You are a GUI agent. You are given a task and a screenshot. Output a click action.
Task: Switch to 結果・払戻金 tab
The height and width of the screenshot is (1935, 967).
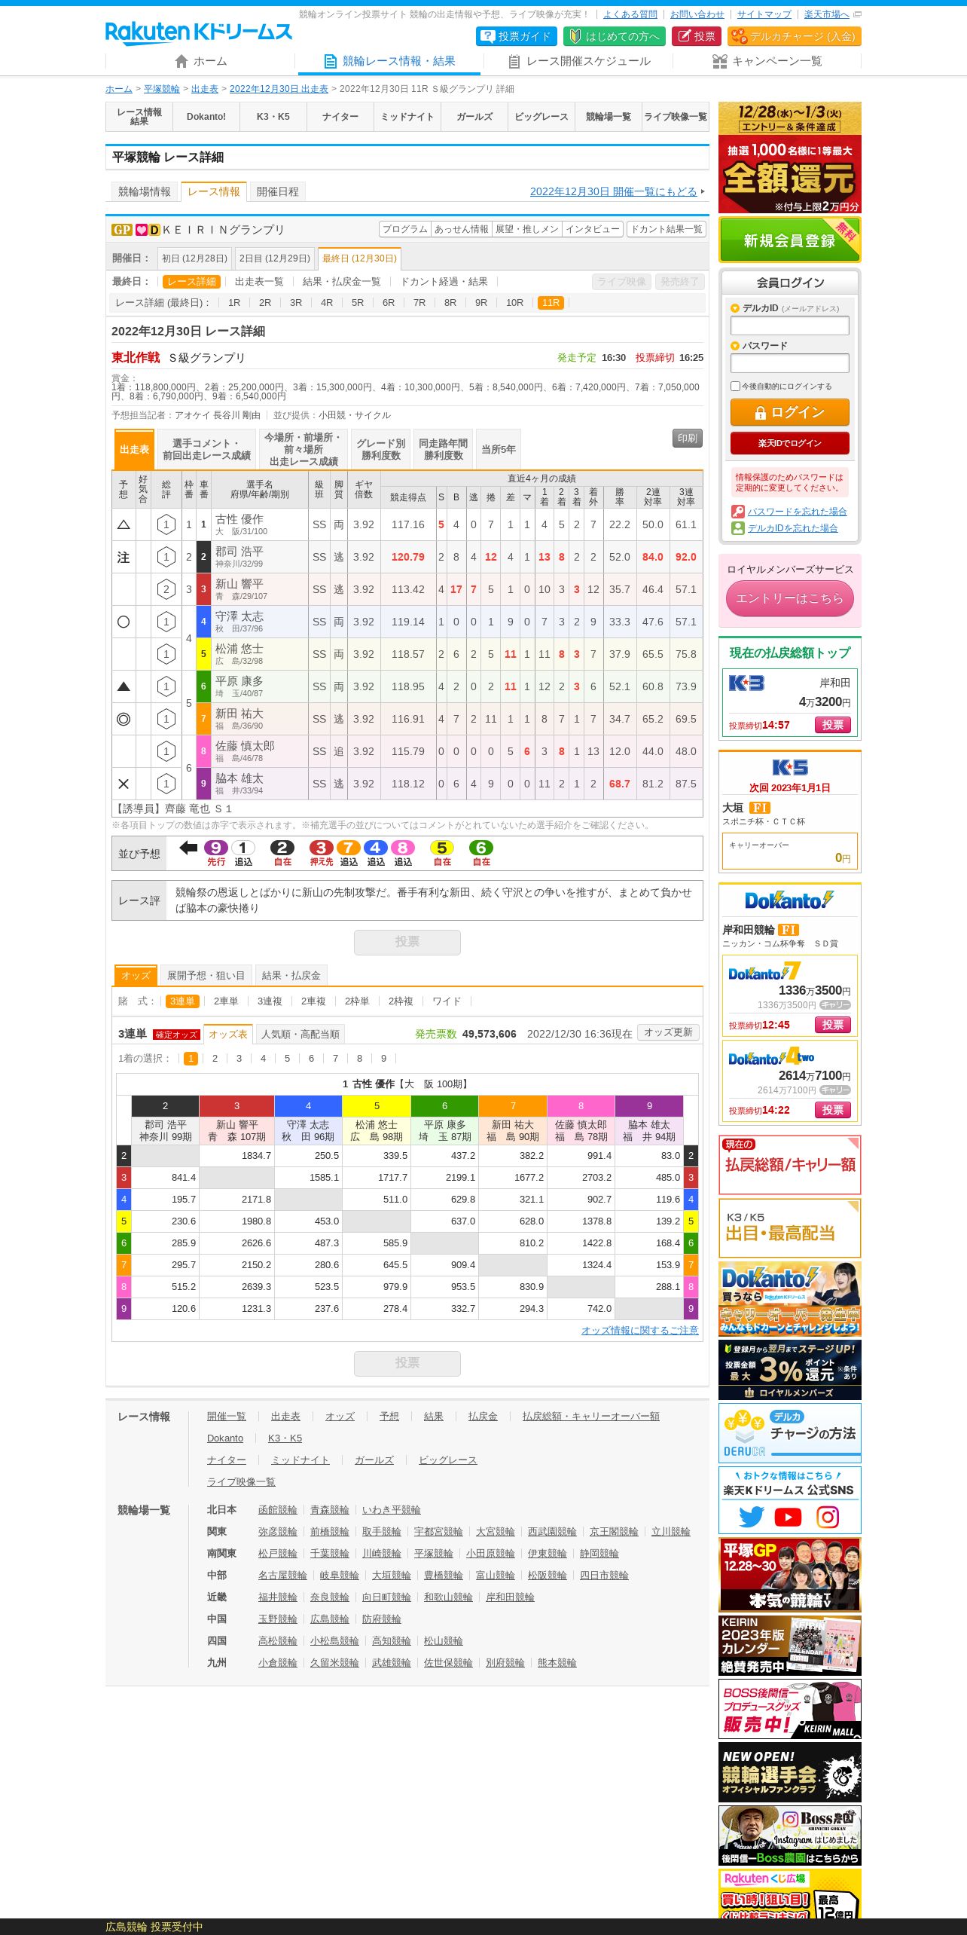(x=291, y=975)
